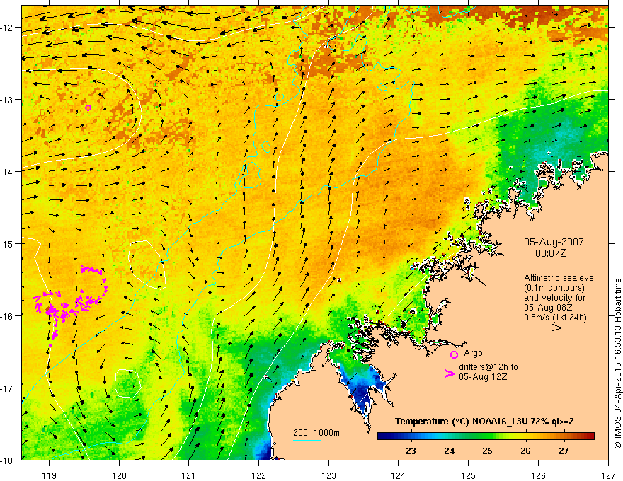Click the '0.5m/s (1kt 24h)' label
Image resolution: width=623 pixels, height=481 pixels.
click(555, 318)
